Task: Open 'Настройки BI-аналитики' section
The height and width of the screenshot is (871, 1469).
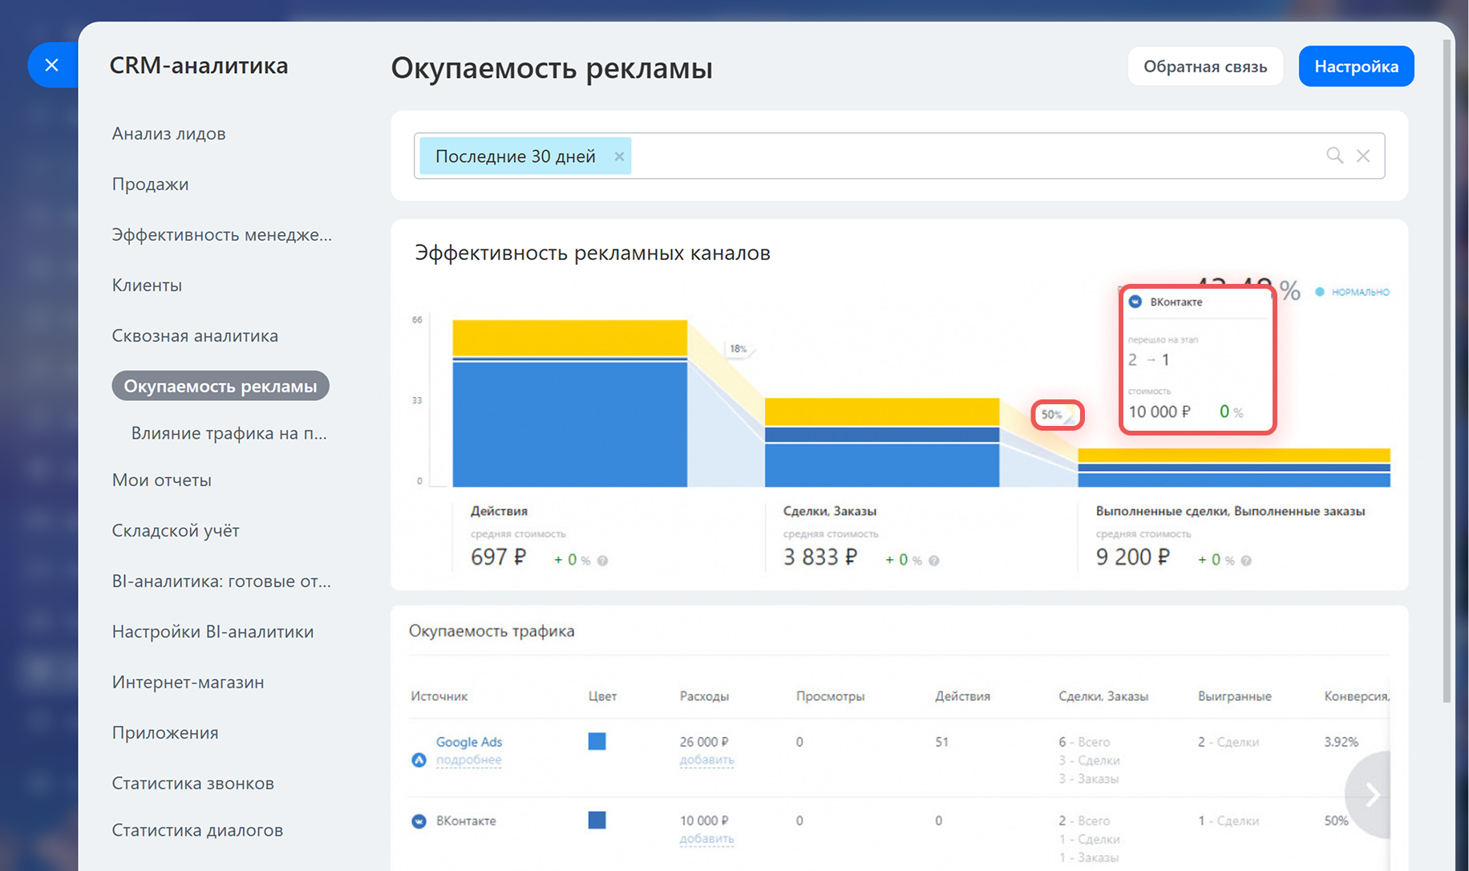Action: click(x=212, y=632)
